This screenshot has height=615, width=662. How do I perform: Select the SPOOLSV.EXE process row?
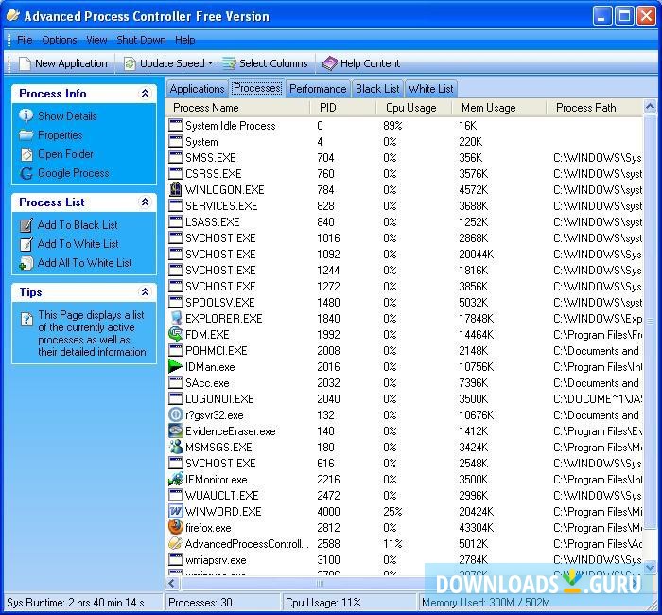pyautogui.click(x=405, y=303)
